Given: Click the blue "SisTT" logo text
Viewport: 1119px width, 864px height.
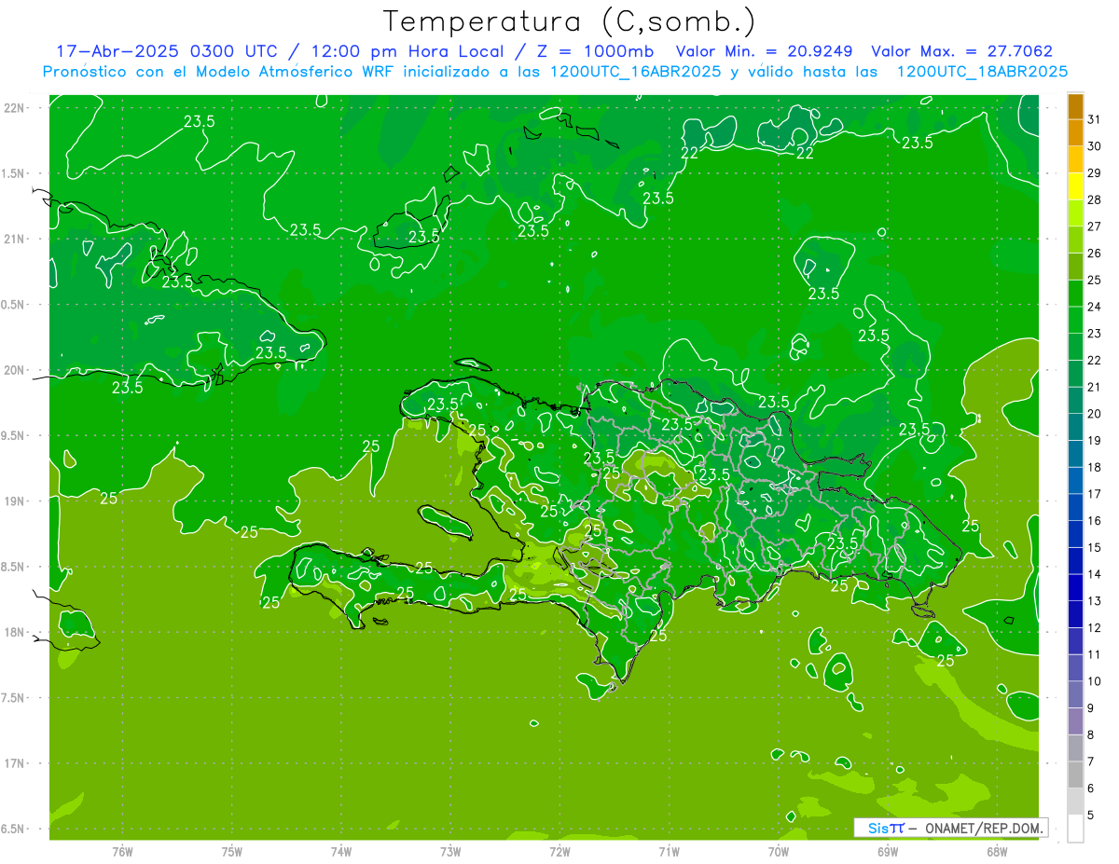Looking at the screenshot, I should 886,828.
